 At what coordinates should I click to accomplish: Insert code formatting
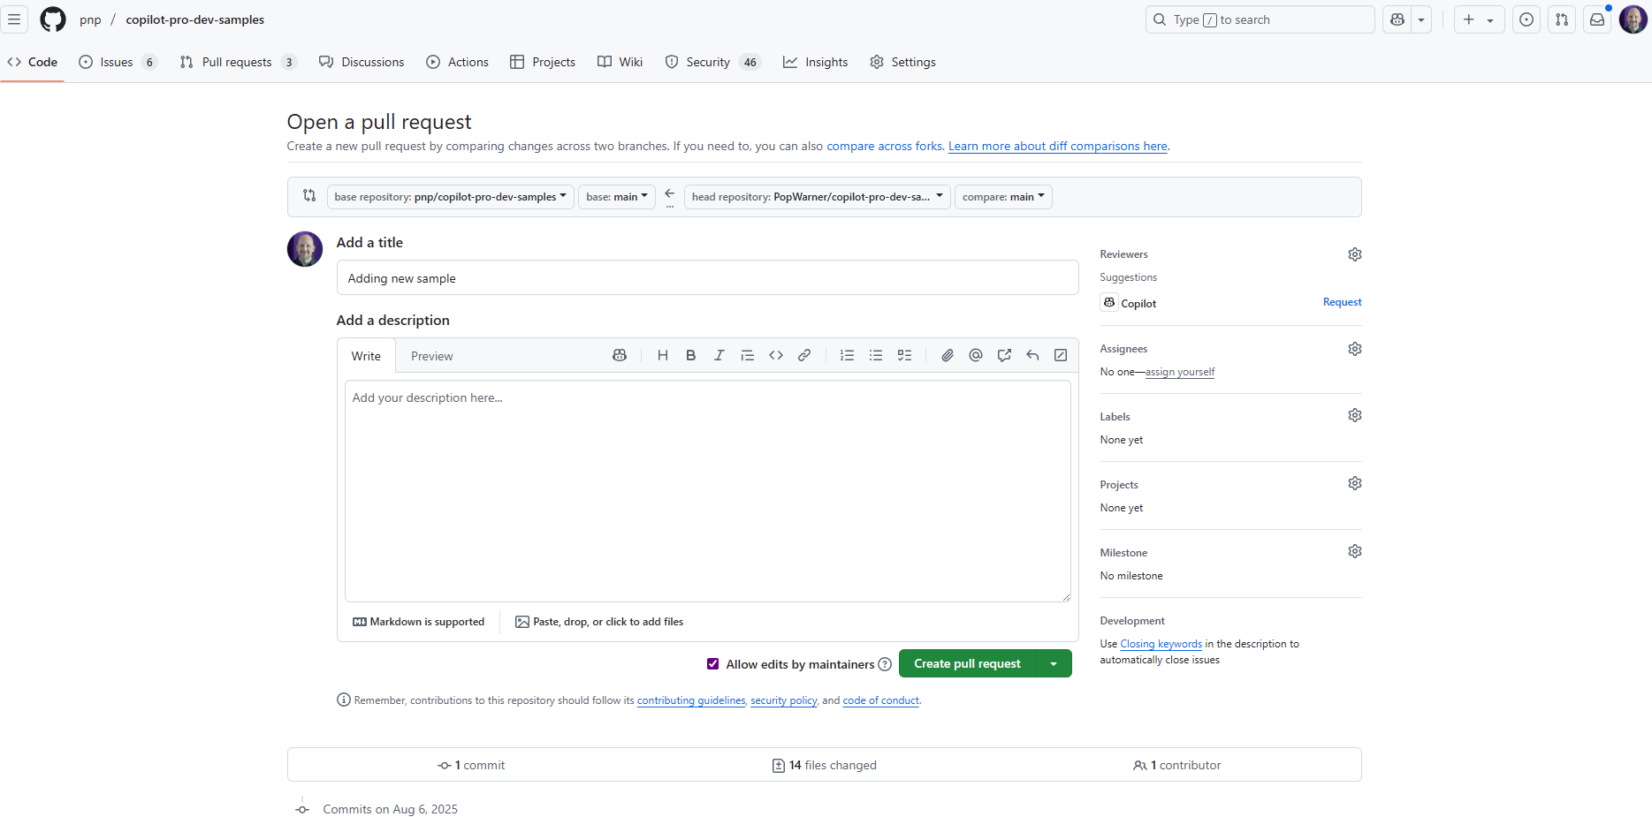[776, 355]
